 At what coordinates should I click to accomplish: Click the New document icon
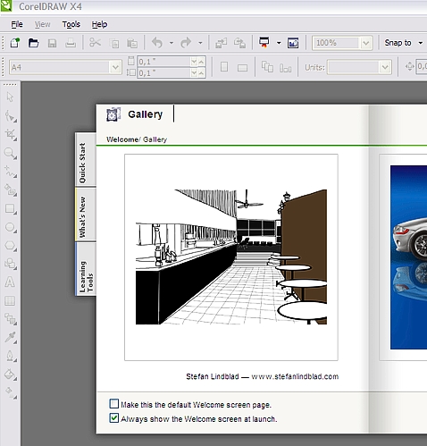[14, 43]
